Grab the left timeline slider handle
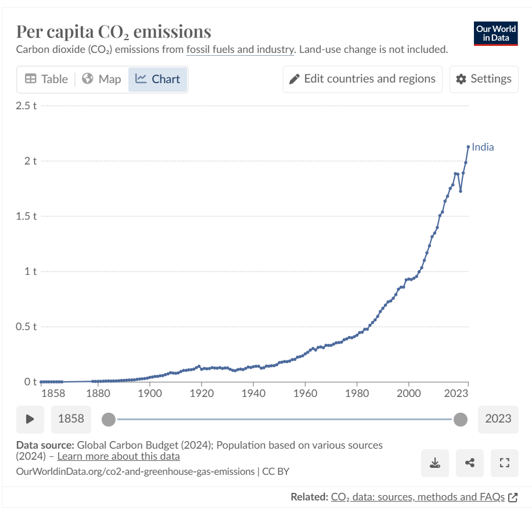The height and width of the screenshot is (519, 532). tap(109, 420)
